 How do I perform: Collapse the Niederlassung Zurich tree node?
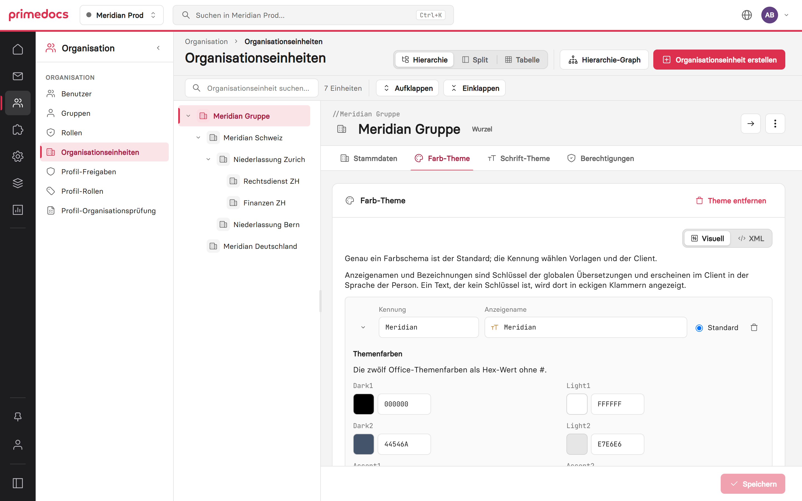click(208, 159)
